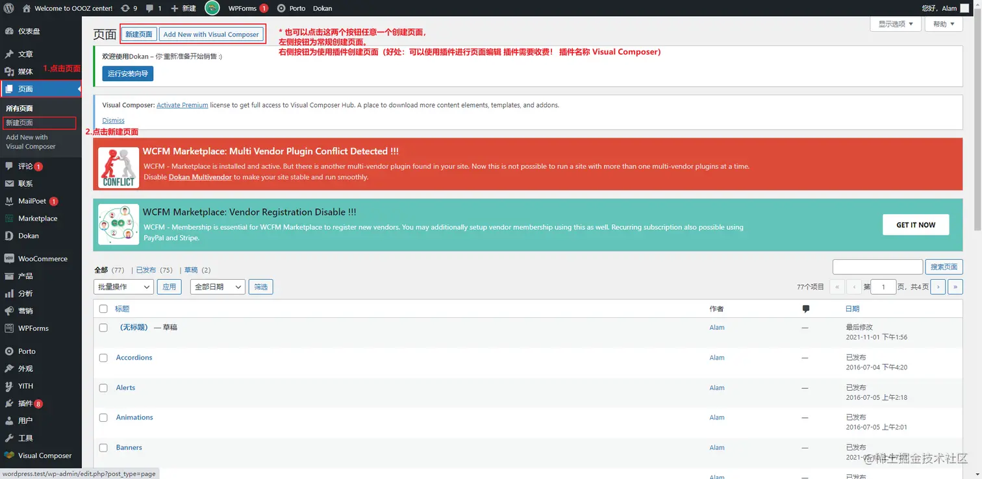Sort the table by 标题 column
This screenshot has width=982, height=479.
tap(122, 309)
